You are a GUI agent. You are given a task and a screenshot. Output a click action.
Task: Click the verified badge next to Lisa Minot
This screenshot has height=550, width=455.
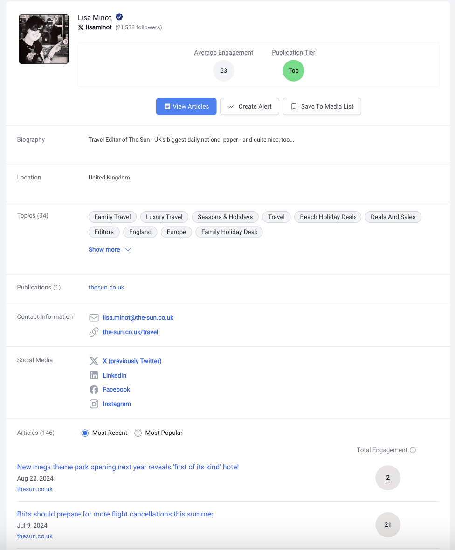pyautogui.click(x=119, y=17)
